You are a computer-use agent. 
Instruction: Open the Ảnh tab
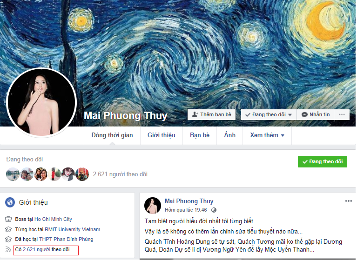pyautogui.click(x=230, y=135)
